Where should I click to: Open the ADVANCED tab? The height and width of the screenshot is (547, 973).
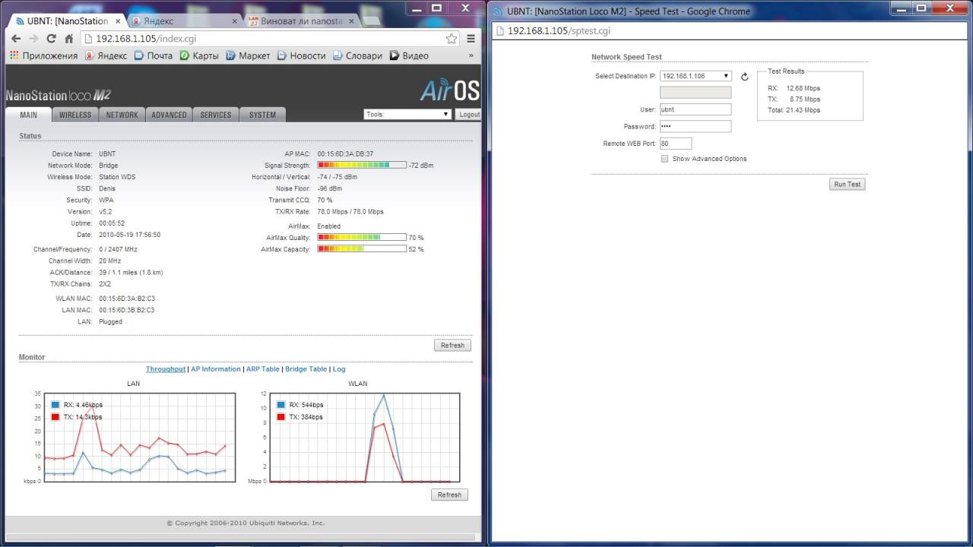169,115
